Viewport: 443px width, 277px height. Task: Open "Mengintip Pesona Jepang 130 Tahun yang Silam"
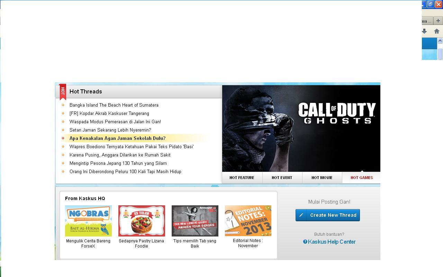point(118,163)
